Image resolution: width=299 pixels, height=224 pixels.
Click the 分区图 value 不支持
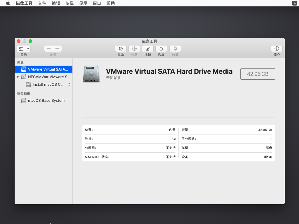[171, 148]
